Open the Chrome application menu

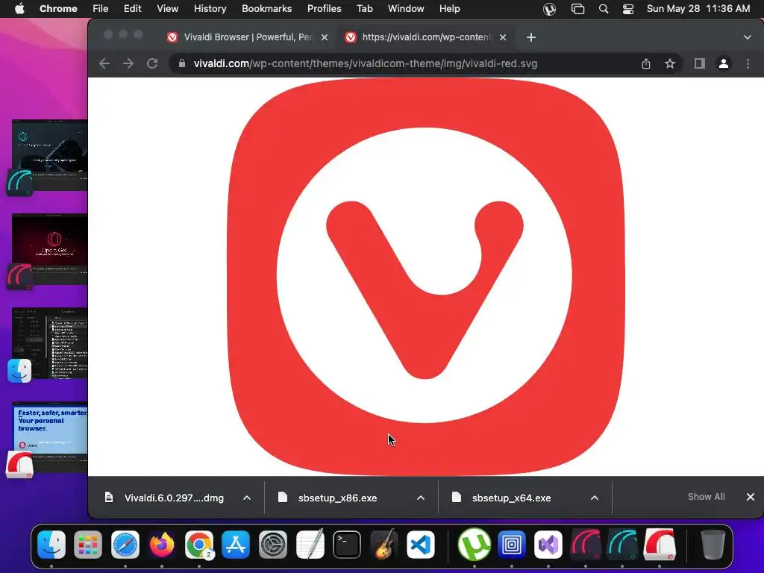[58, 9]
